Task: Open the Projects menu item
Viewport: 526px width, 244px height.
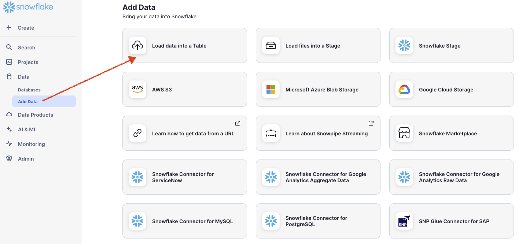Action: (x=28, y=62)
